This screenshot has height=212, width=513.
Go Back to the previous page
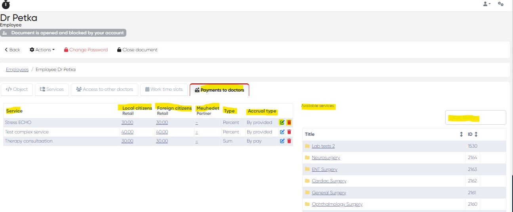tap(12, 50)
